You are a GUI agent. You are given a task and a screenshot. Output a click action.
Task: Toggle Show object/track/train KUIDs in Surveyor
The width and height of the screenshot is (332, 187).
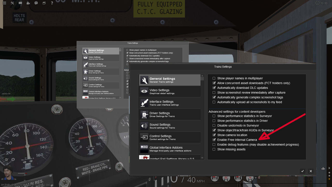pyautogui.click(x=214, y=130)
